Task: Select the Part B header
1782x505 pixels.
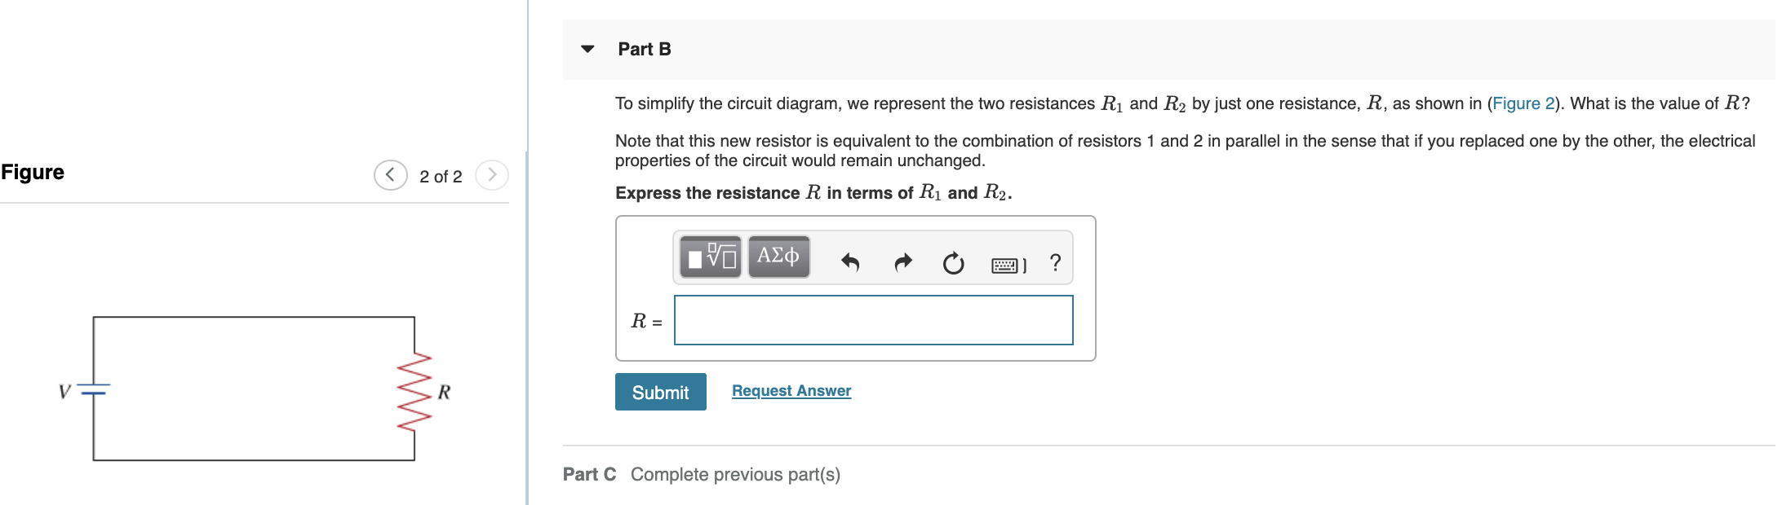Action: [x=644, y=49]
